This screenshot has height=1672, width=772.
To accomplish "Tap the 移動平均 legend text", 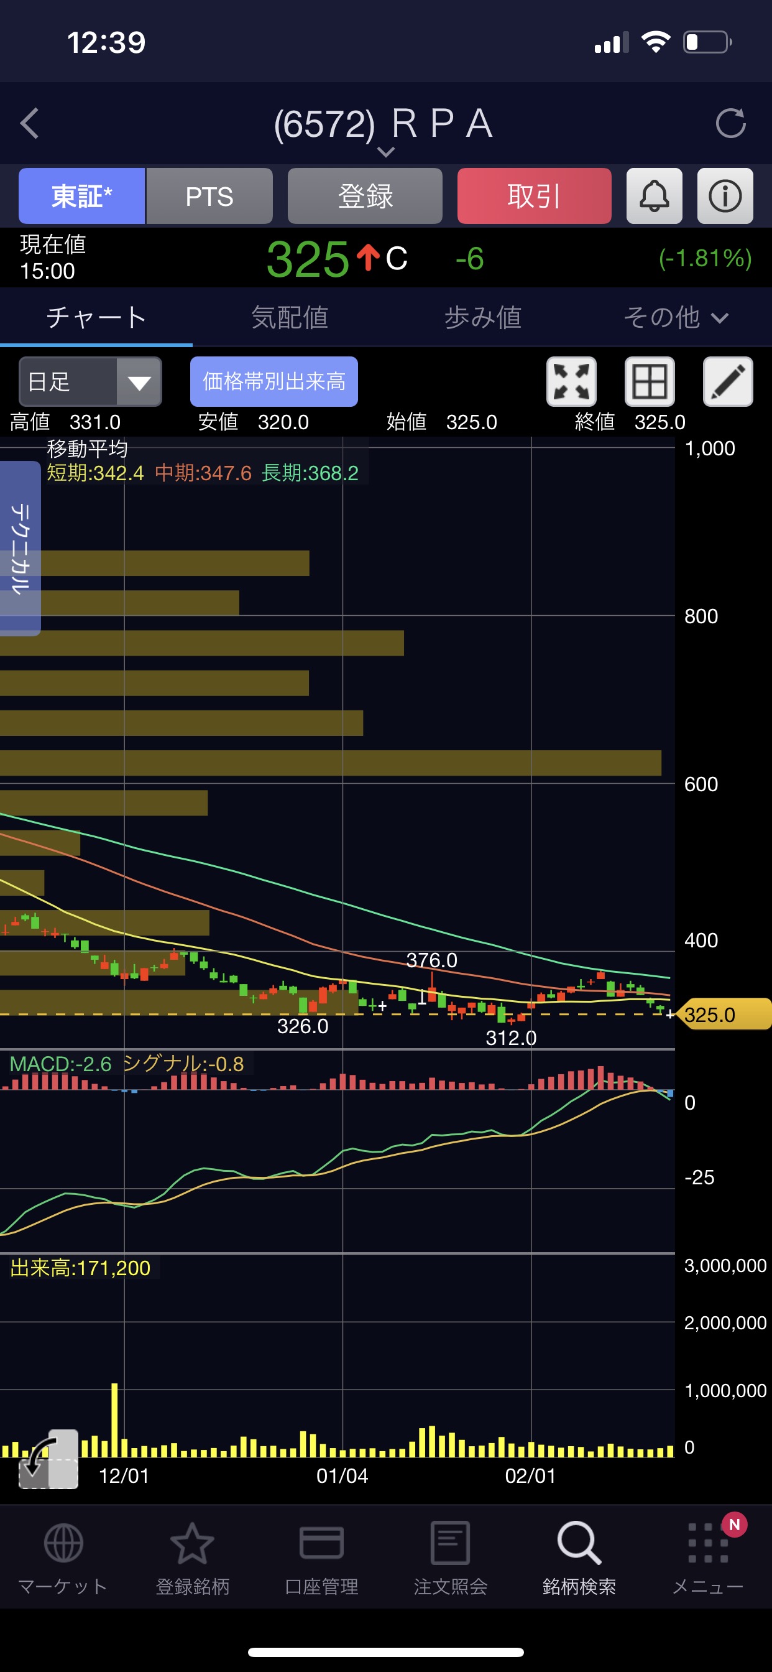I will [87, 448].
